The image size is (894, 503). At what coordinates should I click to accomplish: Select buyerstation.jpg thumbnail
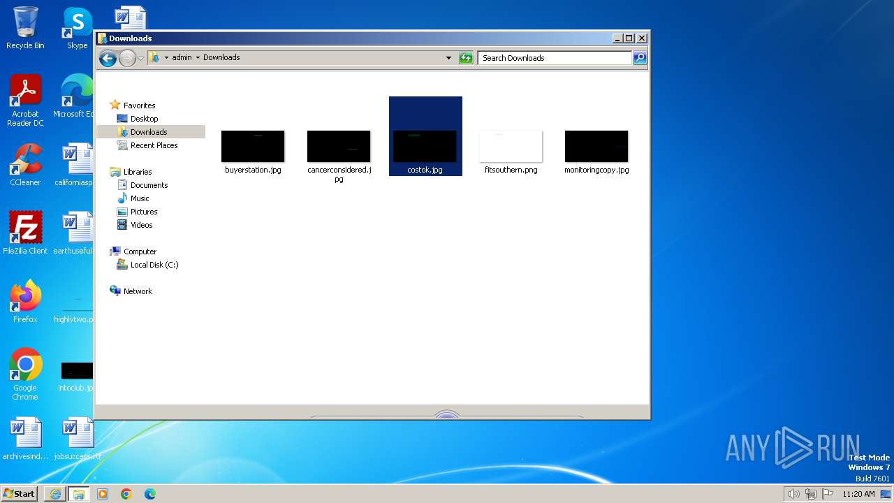coord(253,146)
